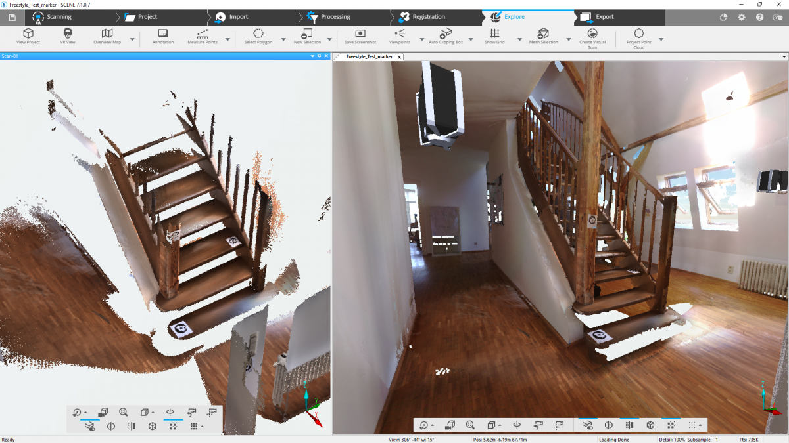This screenshot has width=789, height=443.
Task: Open the Export workflow tab
Action: 604,17
